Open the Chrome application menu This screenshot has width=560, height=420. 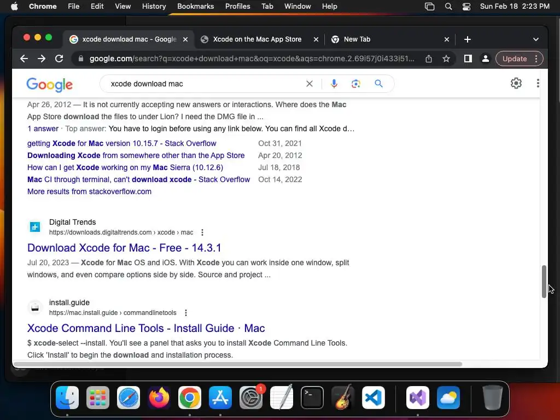click(43, 6)
